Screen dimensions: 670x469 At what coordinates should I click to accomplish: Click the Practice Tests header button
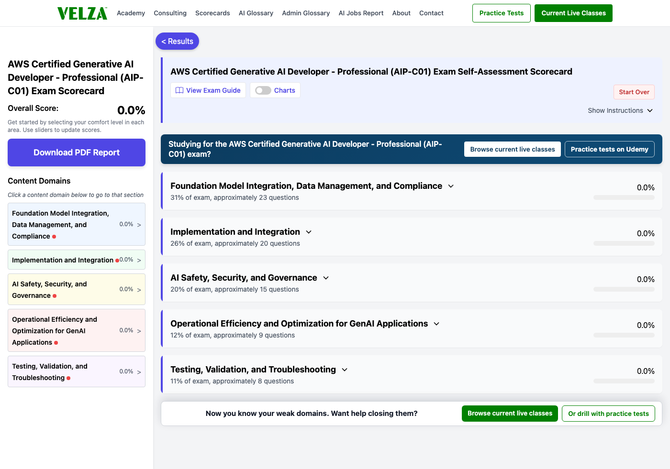[x=502, y=13]
